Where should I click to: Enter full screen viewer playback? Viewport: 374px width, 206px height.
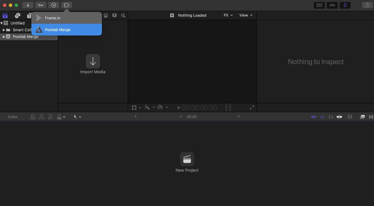pyautogui.click(x=252, y=108)
